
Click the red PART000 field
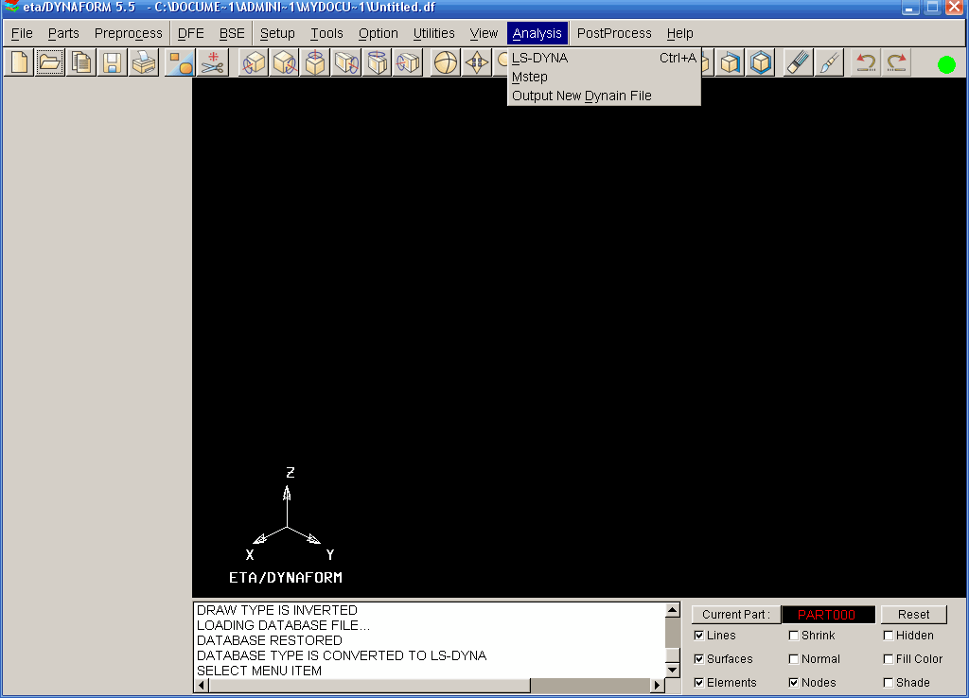[x=828, y=615]
